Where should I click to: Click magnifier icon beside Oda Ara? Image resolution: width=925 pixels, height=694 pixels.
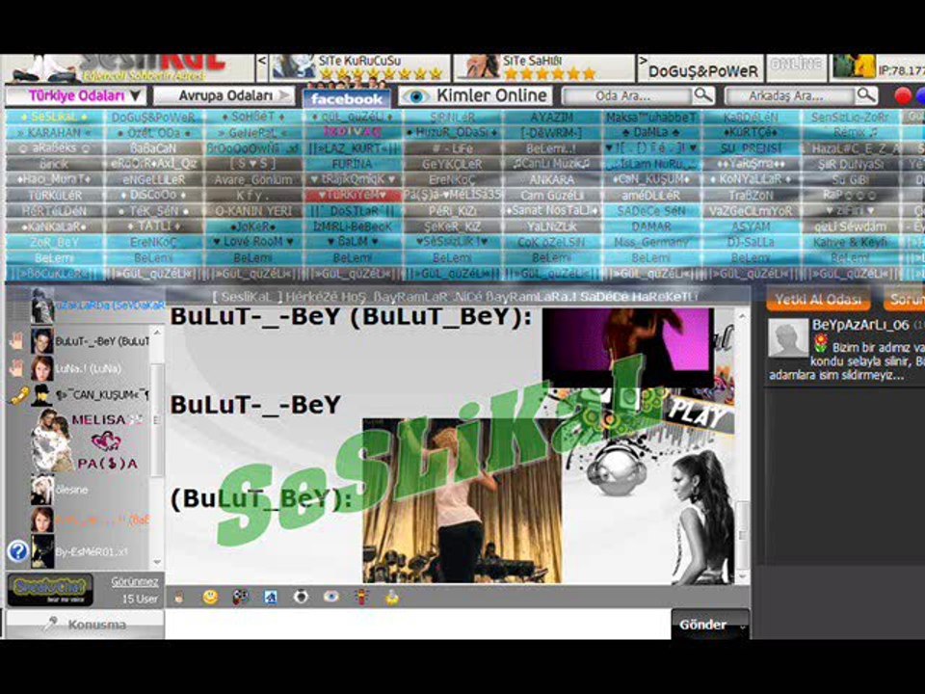(703, 95)
